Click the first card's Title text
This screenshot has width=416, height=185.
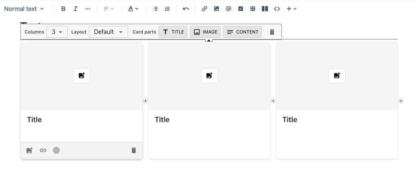(x=34, y=120)
